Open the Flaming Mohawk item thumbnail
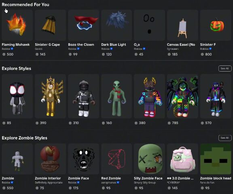The height and width of the screenshot is (194, 233). (x=17, y=25)
